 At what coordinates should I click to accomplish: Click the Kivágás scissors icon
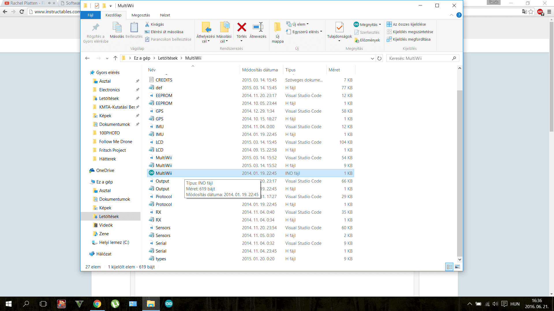(147, 24)
